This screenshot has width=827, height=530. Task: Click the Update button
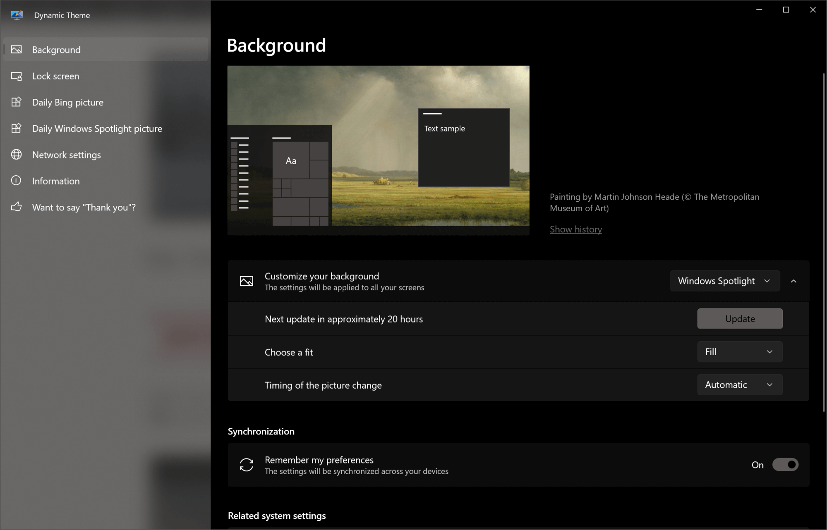pyautogui.click(x=740, y=319)
